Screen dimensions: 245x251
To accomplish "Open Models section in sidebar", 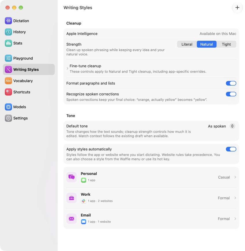I will click(x=29, y=107).
